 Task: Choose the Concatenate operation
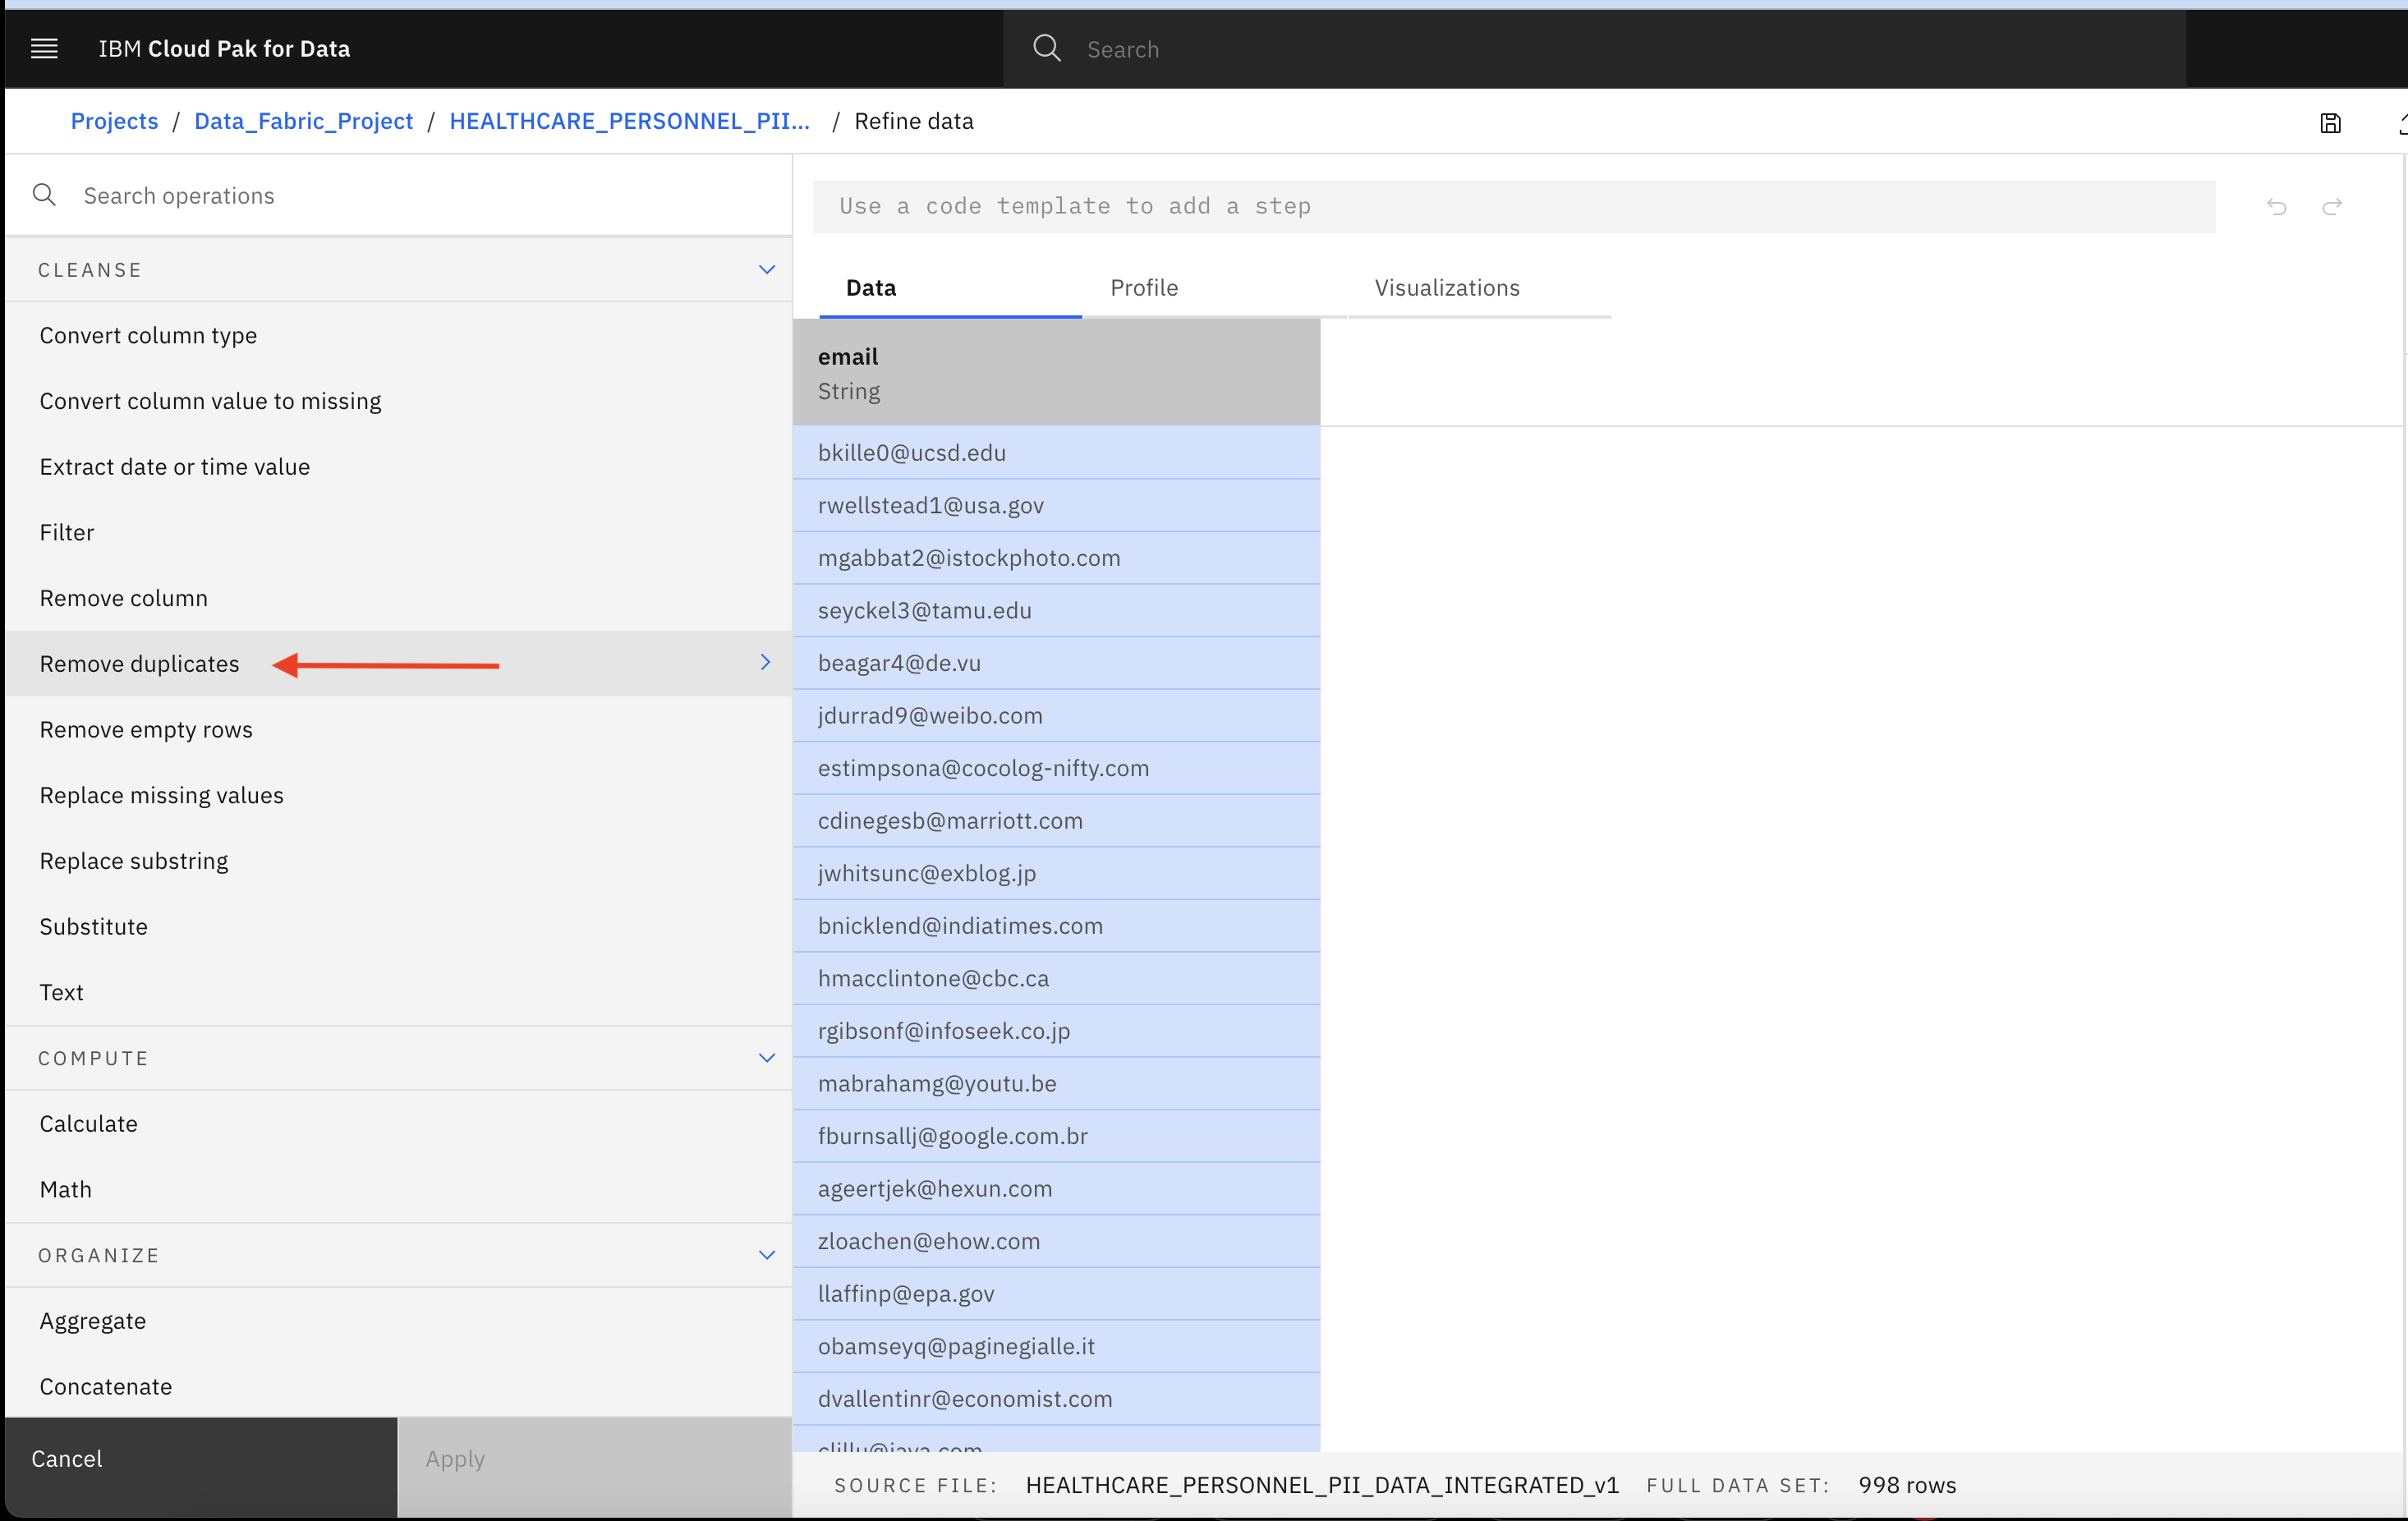coord(398,1387)
